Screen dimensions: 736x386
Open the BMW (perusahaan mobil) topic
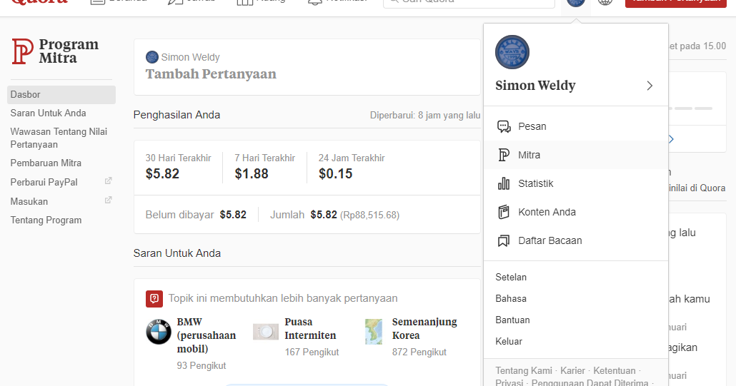(207, 335)
